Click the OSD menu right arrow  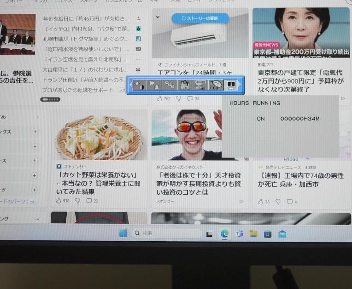tap(240, 85)
